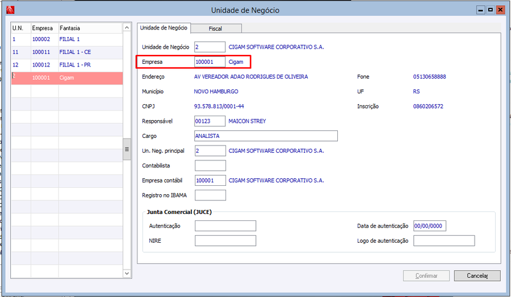Click the Fantasia column header
Viewport: 511px width, 297px height.
pyautogui.click(x=91, y=28)
